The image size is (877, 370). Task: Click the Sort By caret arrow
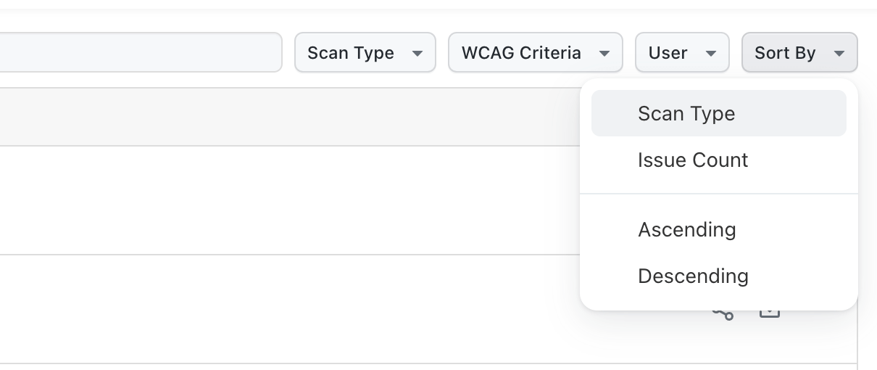click(839, 53)
